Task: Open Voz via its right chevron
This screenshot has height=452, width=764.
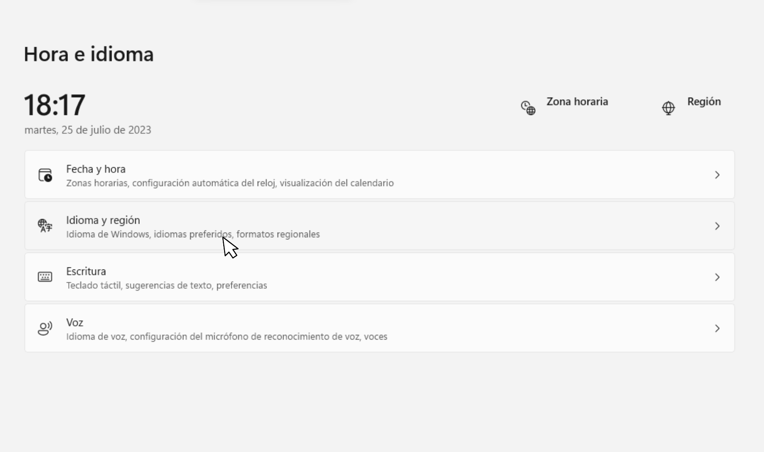Action: [x=717, y=328]
